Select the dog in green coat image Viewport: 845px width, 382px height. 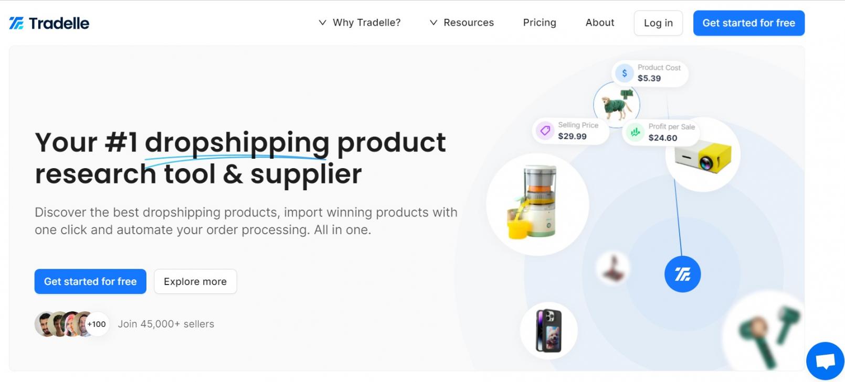[617, 104]
